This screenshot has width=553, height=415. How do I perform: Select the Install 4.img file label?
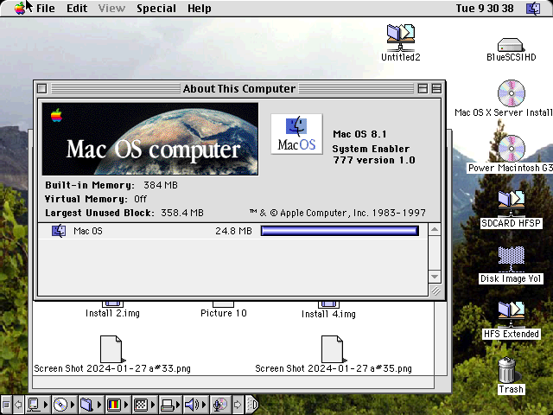328,314
